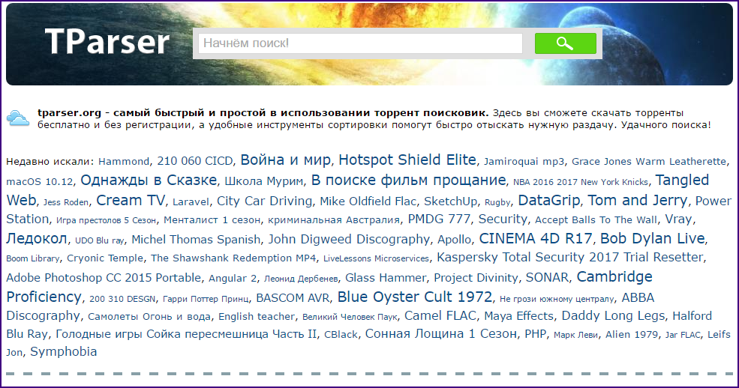Select the 'Security' link
The image size is (739, 388).
(503, 219)
